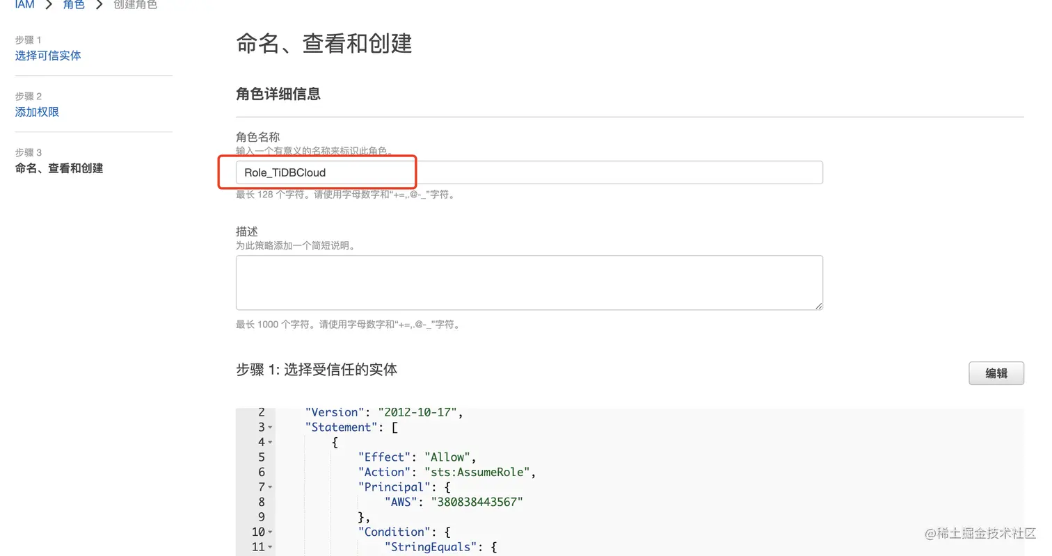Grab the 描述 text area resize handle
This screenshot has width=1052, height=556.
[x=818, y=305]
